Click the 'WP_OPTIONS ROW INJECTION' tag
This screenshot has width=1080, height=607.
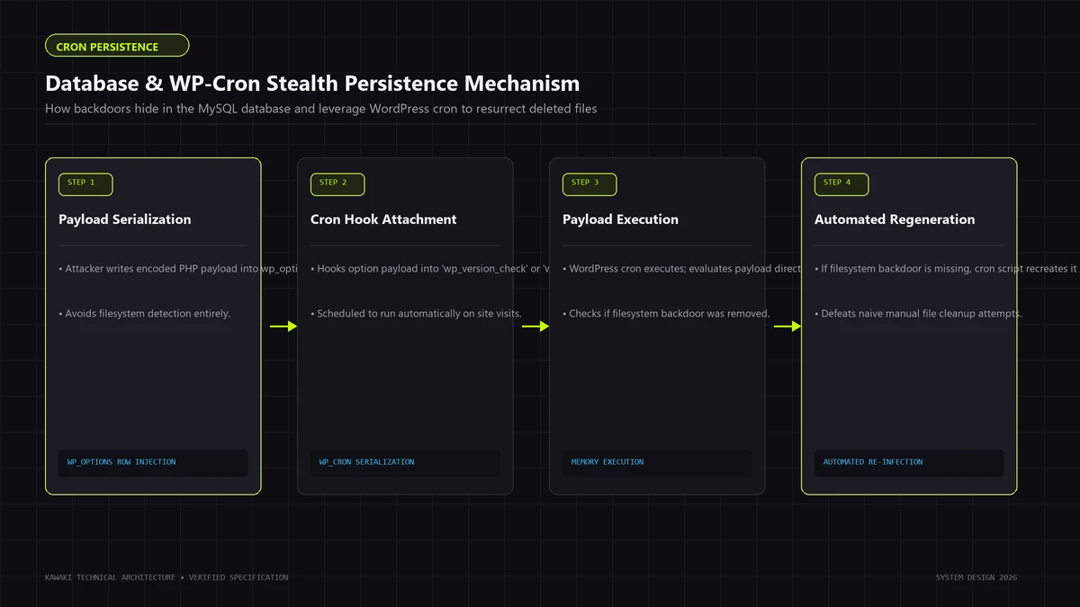pyautogui.click(x=153, y=463)
